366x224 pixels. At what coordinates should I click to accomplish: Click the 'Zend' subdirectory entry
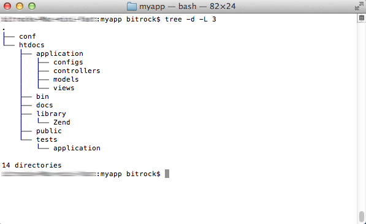pyautogui.click(x=62, y=122)
